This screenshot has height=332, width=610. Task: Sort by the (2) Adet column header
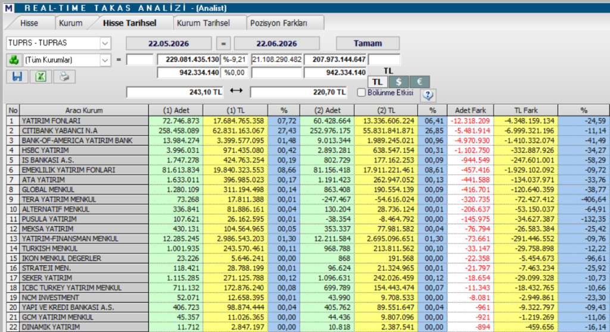point(327,111)
